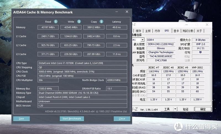Click Motherboard value Unknown

point(82,101)
